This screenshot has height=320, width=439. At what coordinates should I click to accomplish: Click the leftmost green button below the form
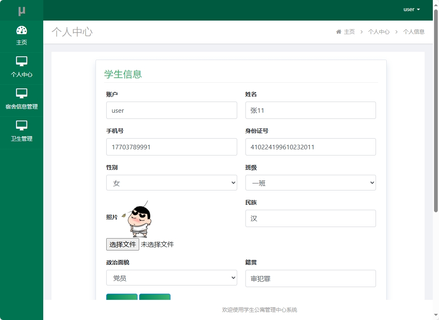tap(122, 297)
